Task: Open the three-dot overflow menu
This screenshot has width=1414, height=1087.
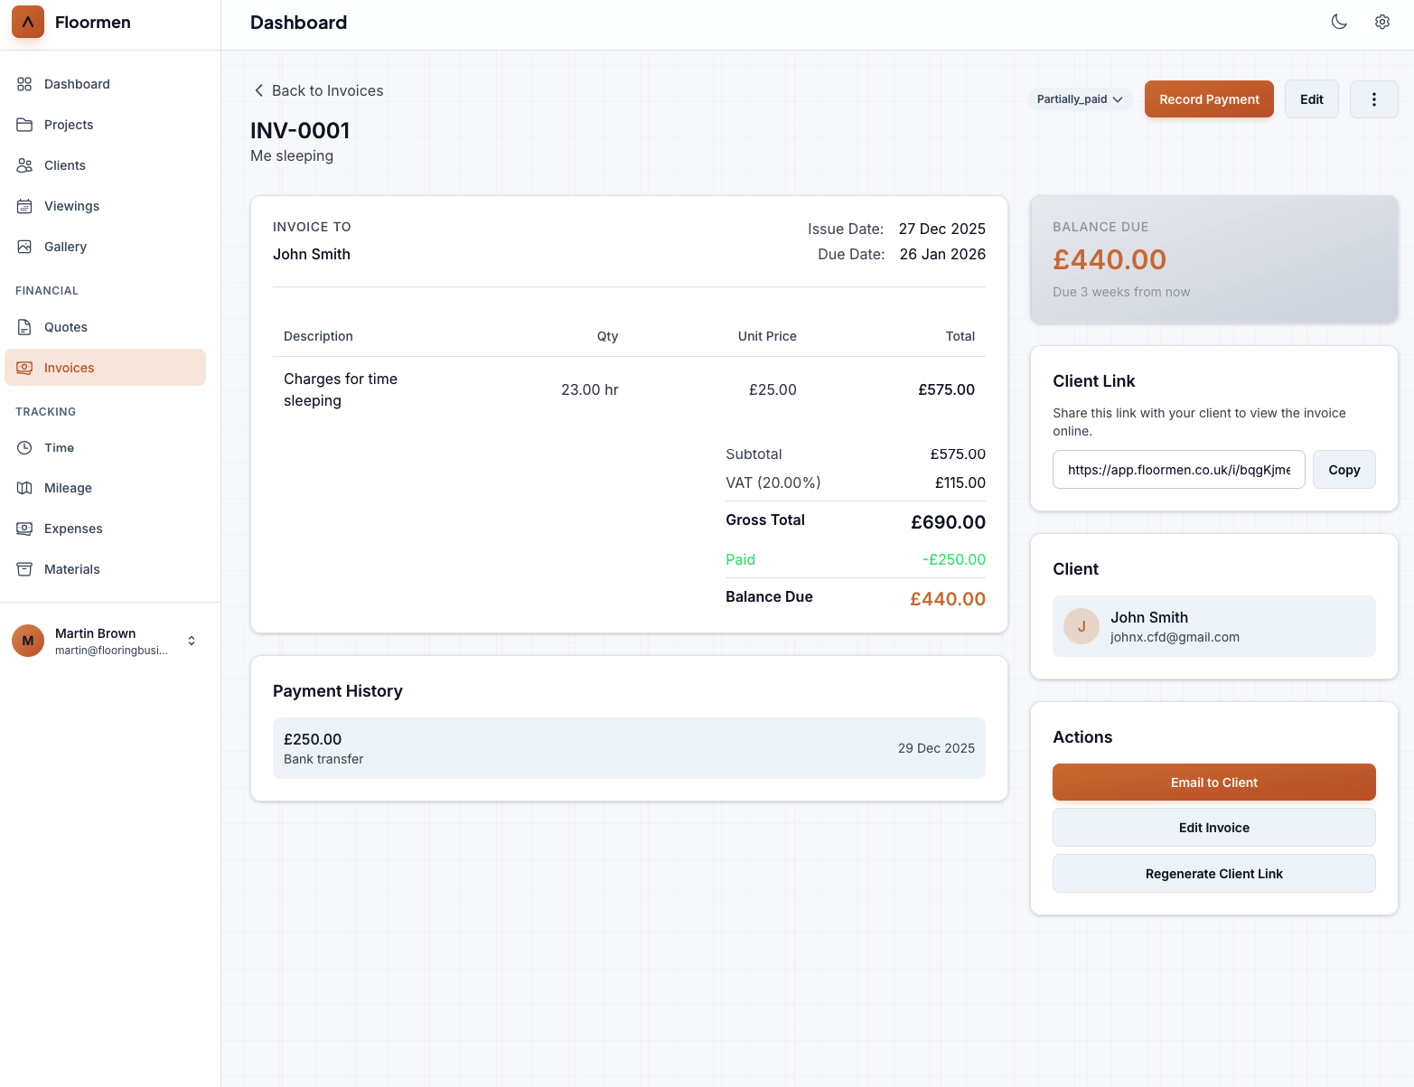Action: (1373, 98)
